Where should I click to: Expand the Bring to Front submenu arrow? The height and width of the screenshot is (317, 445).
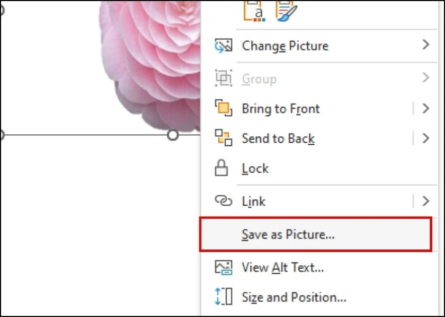(425, 108)
